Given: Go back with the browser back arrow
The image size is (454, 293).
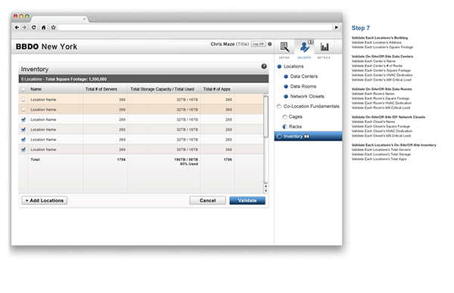Looking at the screenshot, I should pyautogui.click(x=17, y=27).
